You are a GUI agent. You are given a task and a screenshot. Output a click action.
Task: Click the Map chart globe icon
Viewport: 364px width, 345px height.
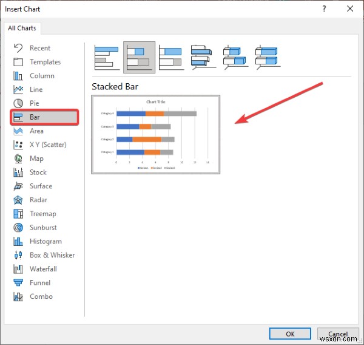18,159
